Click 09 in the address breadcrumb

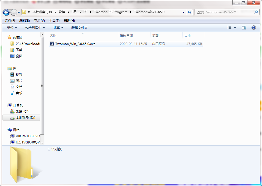(x=85, y=12)
